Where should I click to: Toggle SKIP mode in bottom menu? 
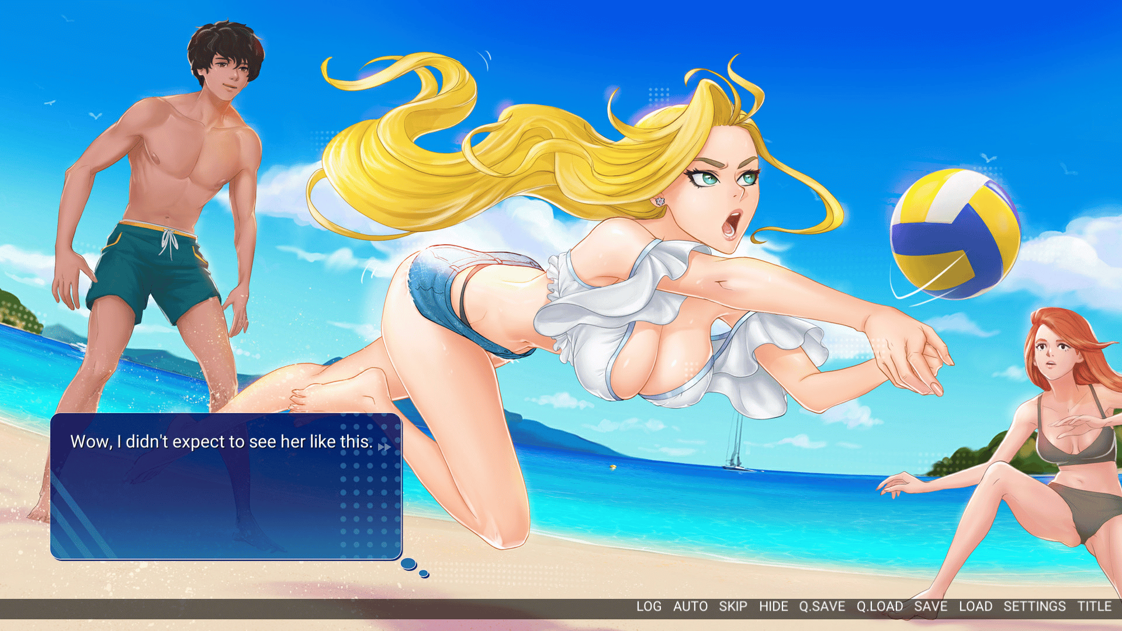pyautogui.click(x=733, y=606)
